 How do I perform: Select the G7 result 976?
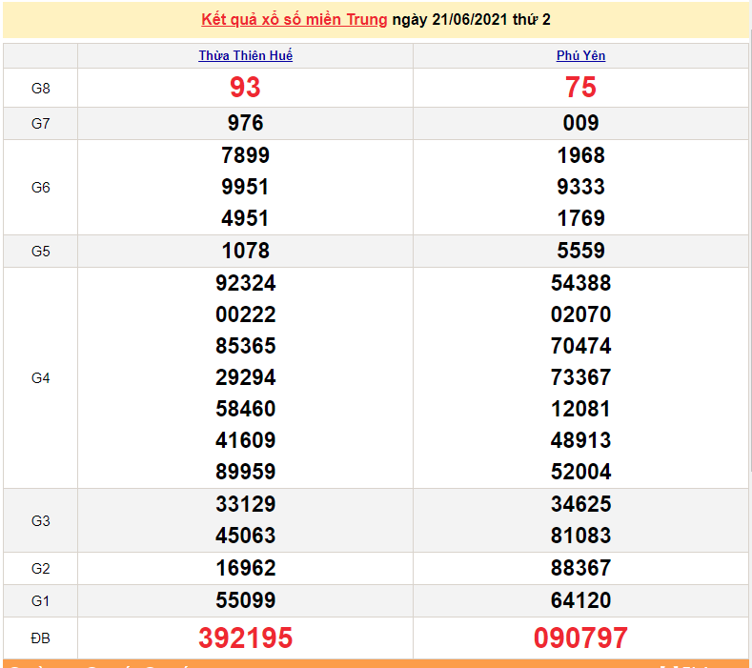[245, 123]
